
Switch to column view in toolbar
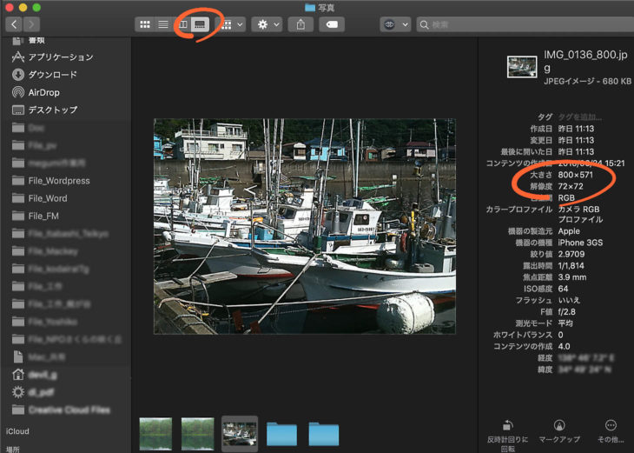pos(182,24)
